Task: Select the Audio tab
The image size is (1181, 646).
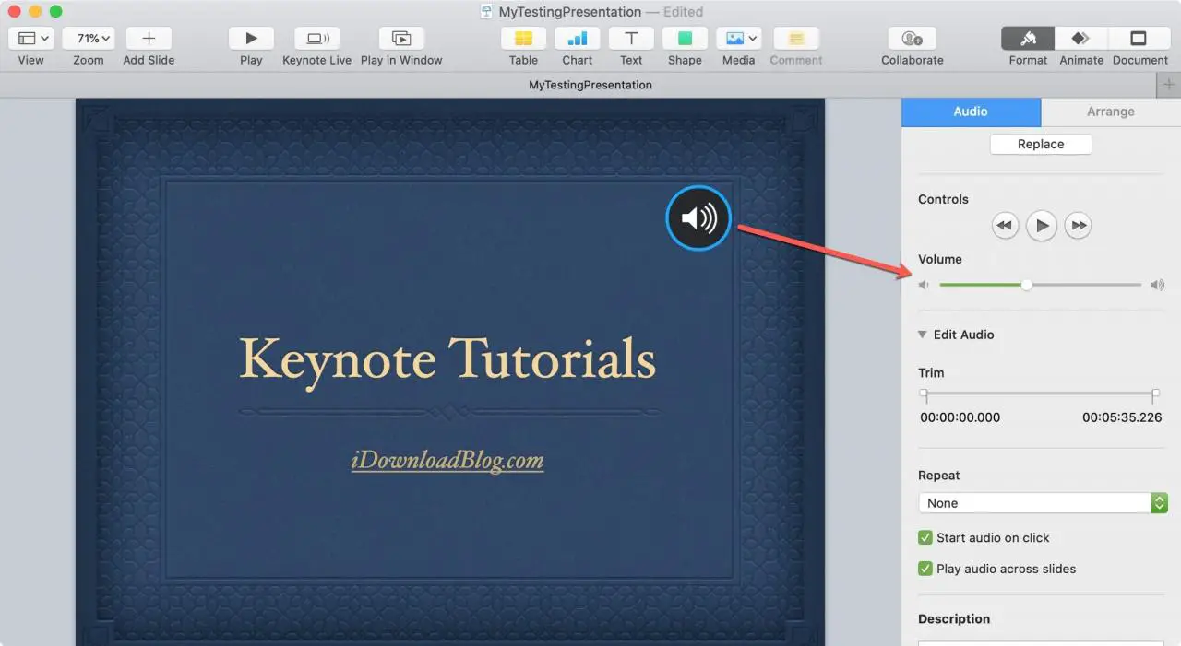Action: [x=971, y=112]
